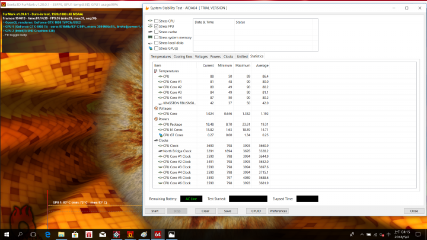427x240 pixels.
Task: Open the Photos app taskbar icon
Action: coord(171,234)
